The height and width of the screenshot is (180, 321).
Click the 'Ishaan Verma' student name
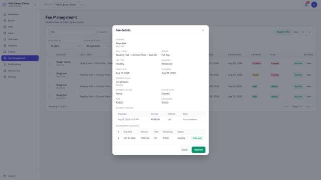click(x=64, y=62)
